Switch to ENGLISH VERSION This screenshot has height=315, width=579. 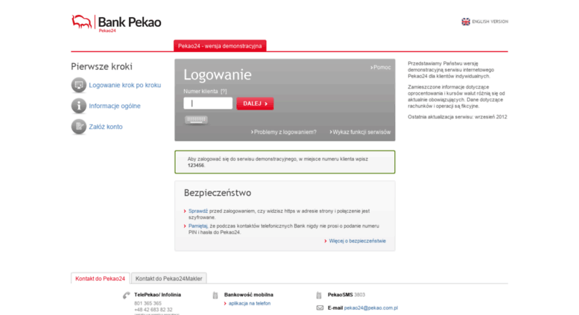[490, 22]
